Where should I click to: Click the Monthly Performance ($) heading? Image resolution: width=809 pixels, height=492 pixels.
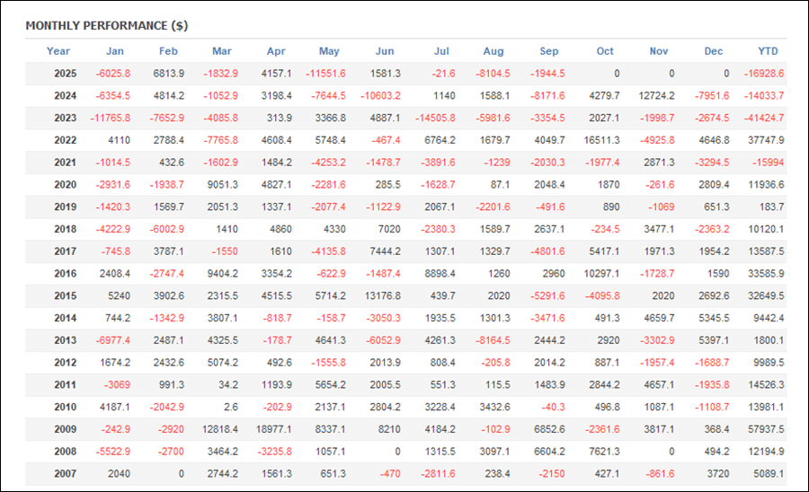107,25
